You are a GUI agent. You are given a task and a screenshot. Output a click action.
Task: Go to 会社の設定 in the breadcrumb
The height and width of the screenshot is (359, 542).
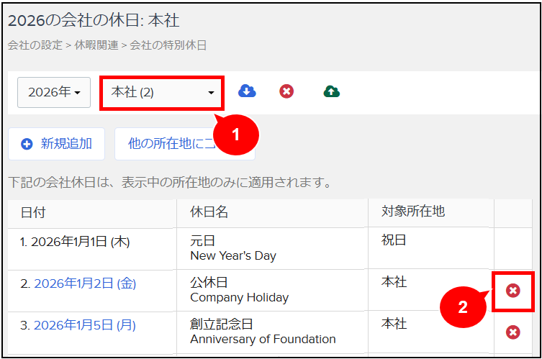pyautogui.click(x=34, y=45)
